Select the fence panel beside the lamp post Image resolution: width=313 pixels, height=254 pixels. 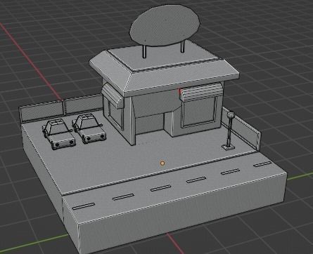pyautogui.click(x=241, y=128)
